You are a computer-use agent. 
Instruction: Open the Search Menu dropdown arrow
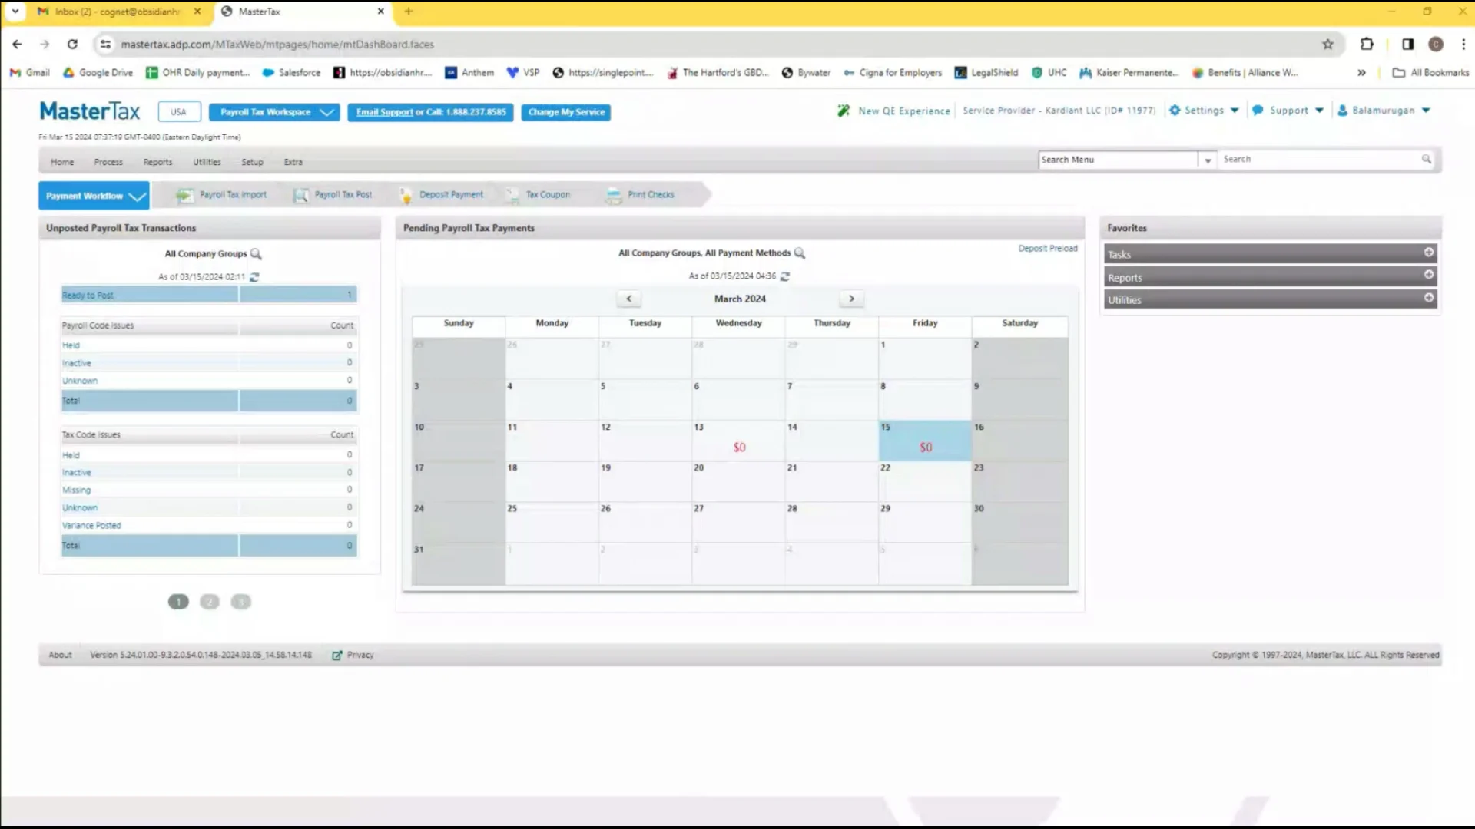(1208, 160)
